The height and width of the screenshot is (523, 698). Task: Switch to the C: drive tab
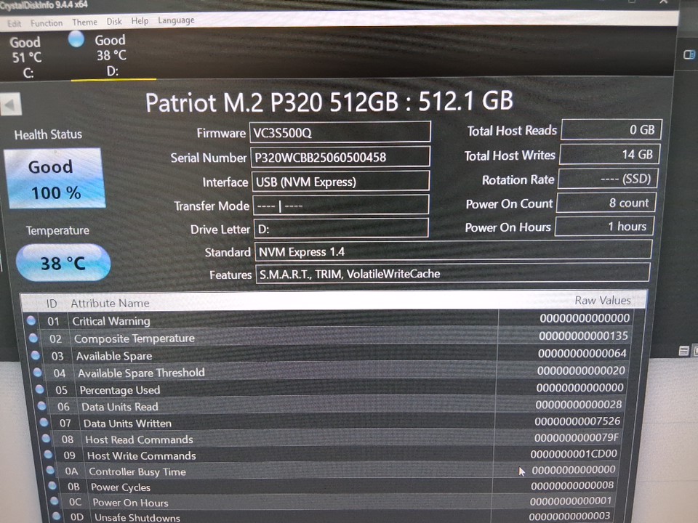27,57
